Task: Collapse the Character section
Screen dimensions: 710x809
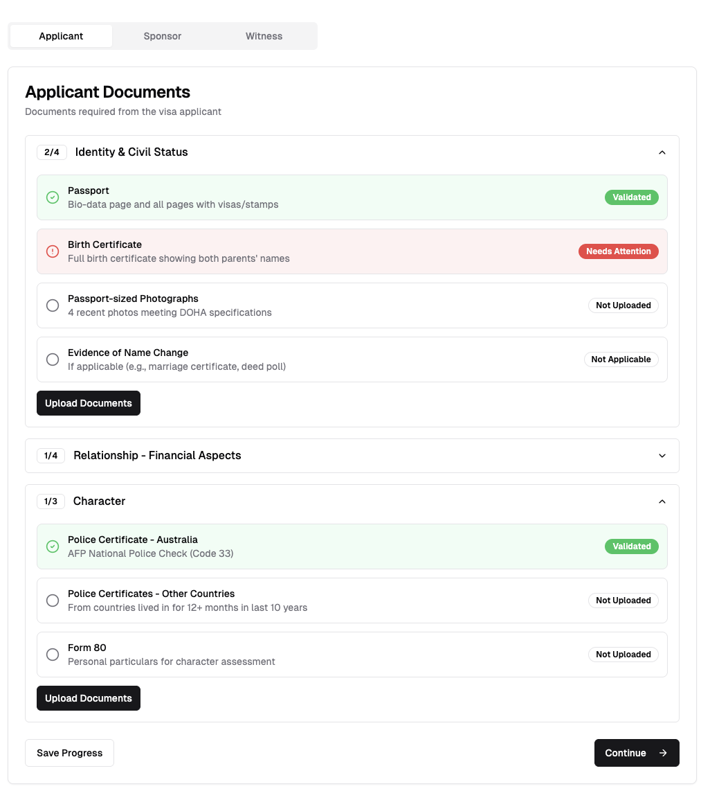Action: pos(662,501)
